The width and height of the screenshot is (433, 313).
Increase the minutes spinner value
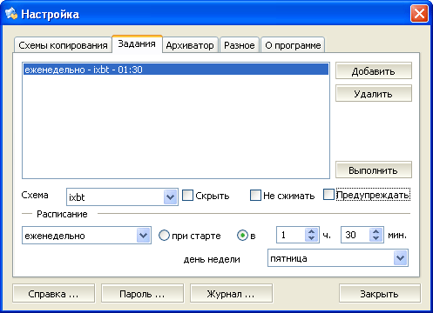click(376, 232)
